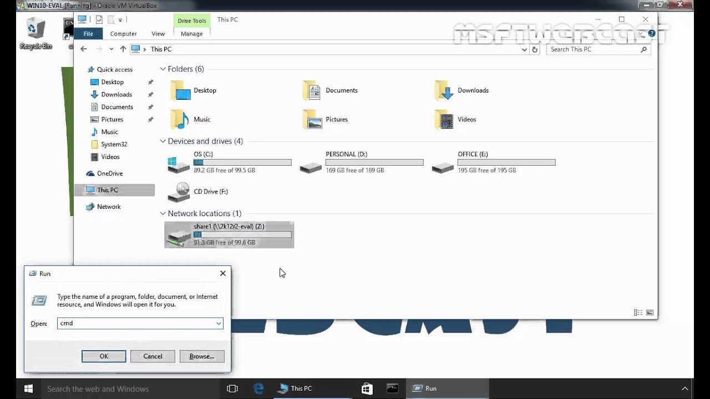Launch Microsoft Edge from the taskbar

pos(259,388)
